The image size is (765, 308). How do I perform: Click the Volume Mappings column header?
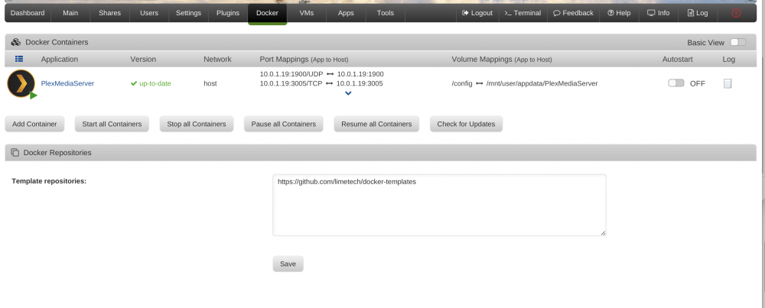[x=502, y=59]
